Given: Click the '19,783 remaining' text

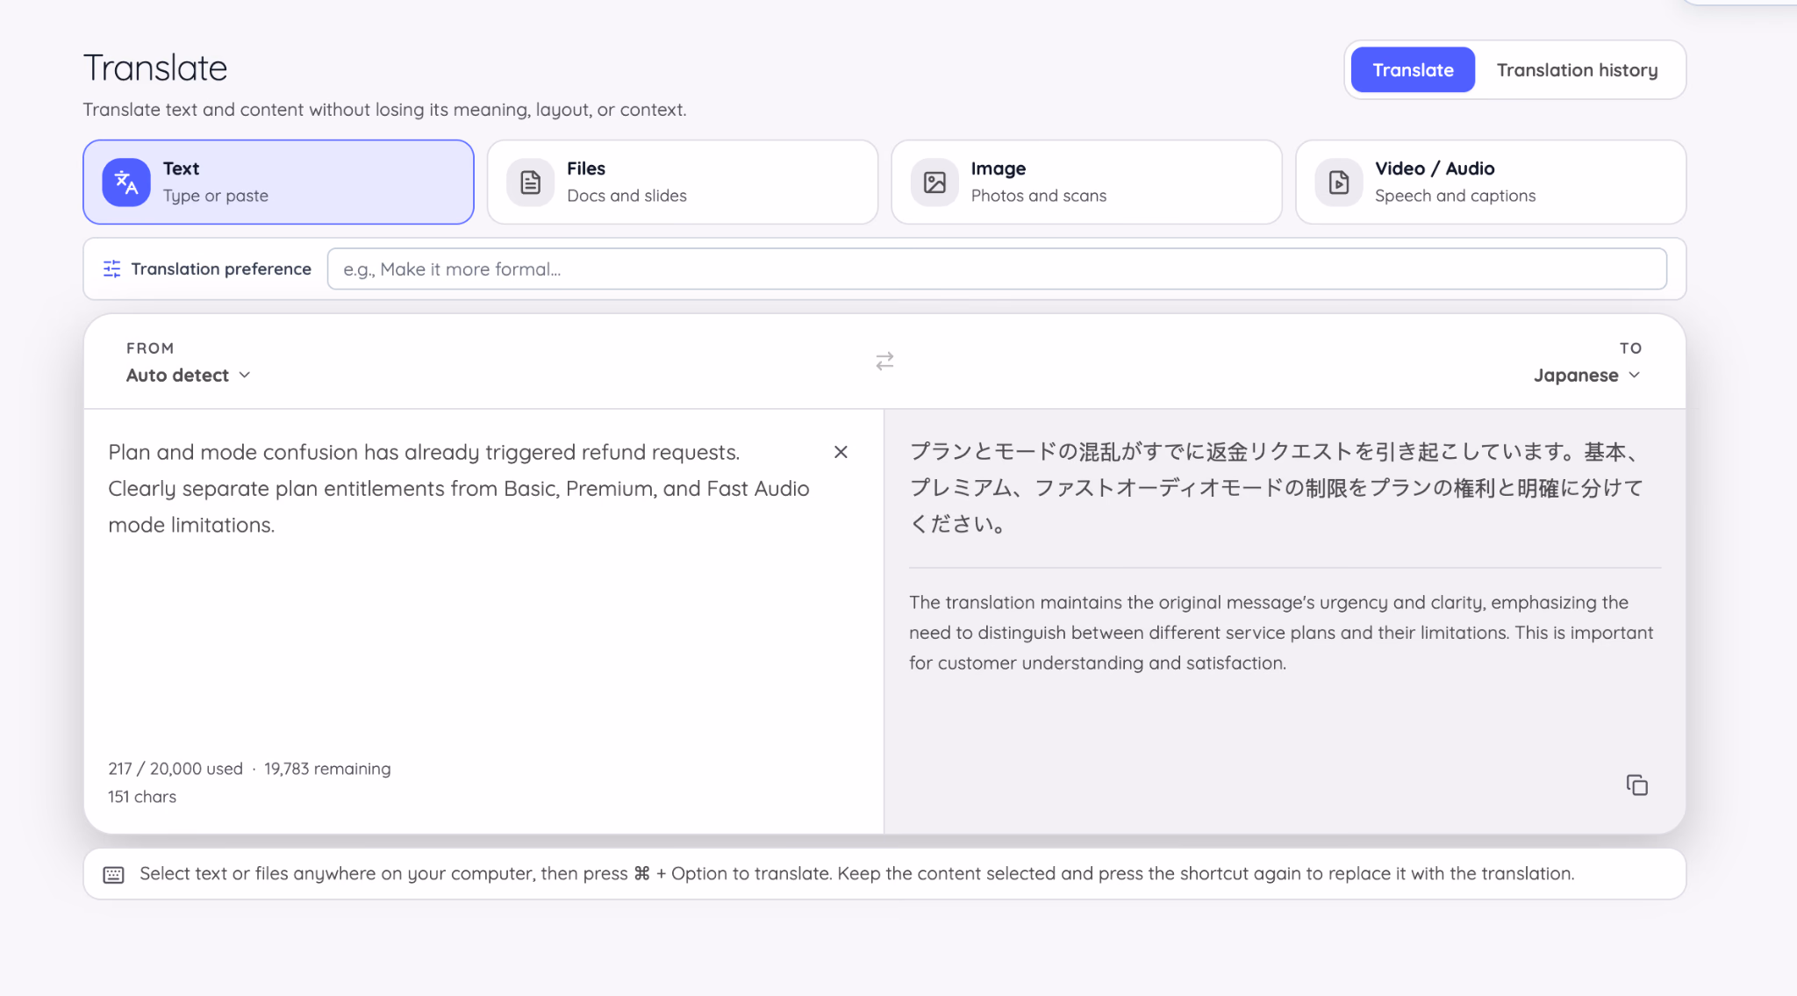Looking at the screenshot, I should click(x=327, y=769).
